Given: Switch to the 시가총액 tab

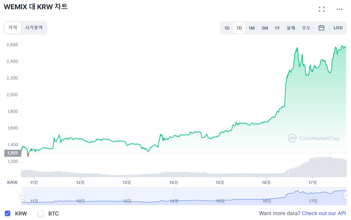Looking at the screenshot, I should click(34, 27).
